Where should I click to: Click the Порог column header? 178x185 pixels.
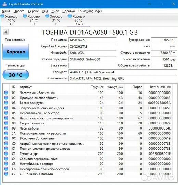coord(137,87)
